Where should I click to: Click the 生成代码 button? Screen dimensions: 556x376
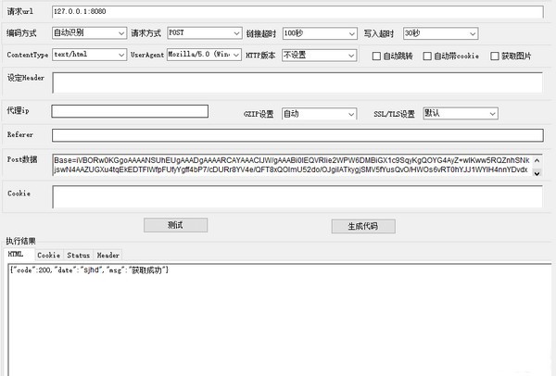[x=363, y=226]
